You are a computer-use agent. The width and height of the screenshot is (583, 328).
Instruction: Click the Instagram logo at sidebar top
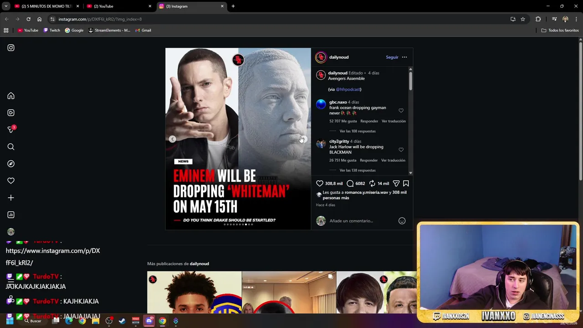pyautogui.click(x=11, y=48)
